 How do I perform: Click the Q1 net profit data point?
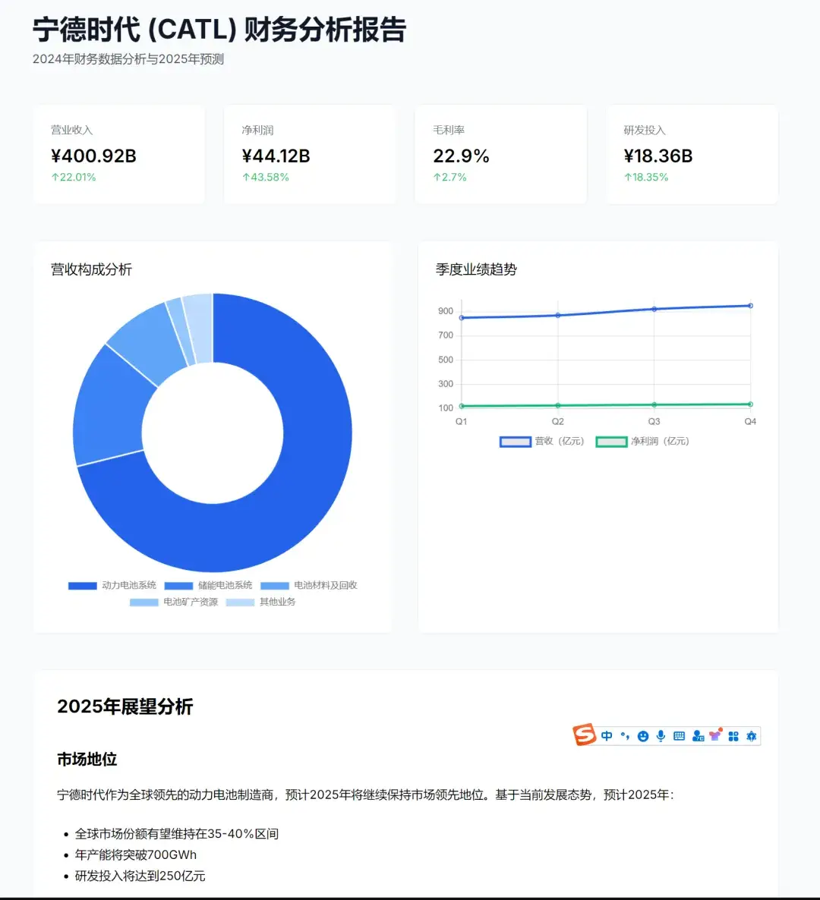click(x=462, y=406)
